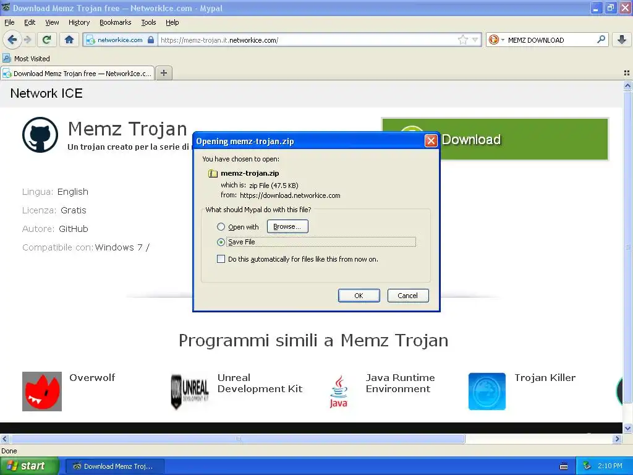Open the Windows start menu
633x475 pixels.
29,466
